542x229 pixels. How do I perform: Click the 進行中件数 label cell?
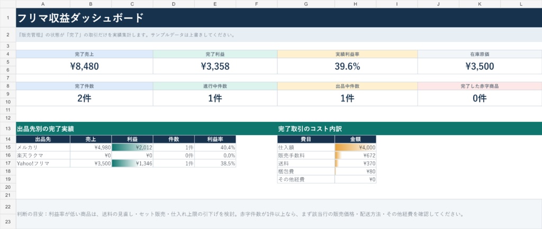pos(215,86)
